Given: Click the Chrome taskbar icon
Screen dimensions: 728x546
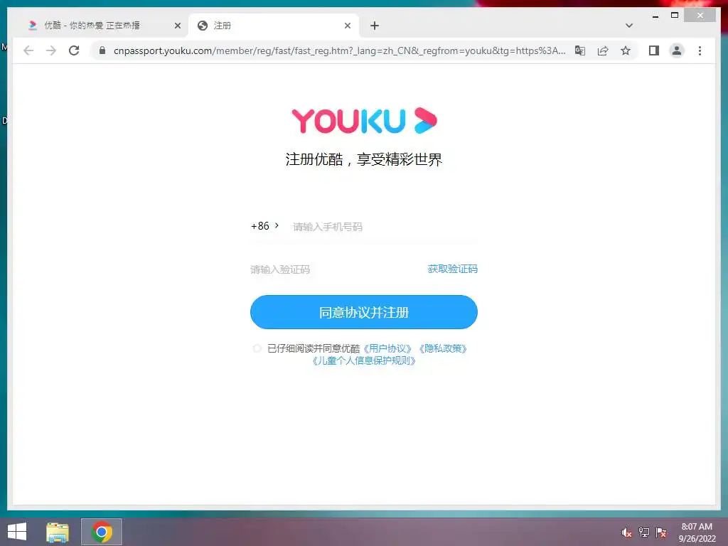Looking at the screenshot, I should coord(102,532).
